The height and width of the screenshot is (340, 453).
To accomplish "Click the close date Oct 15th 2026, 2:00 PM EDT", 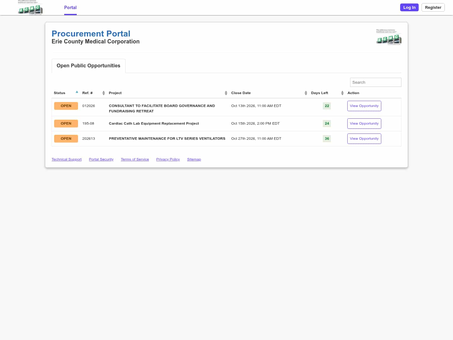I will click(255, 123).
